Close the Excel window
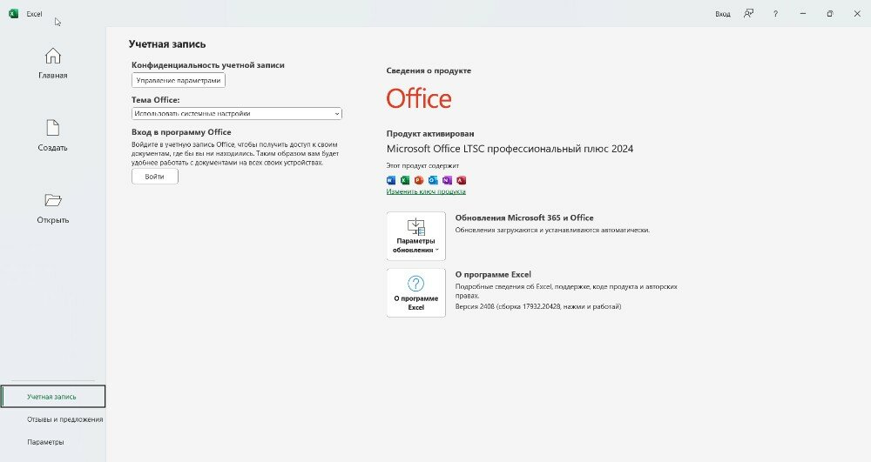The height and width of the screenshot is (462, 871). 857,14
